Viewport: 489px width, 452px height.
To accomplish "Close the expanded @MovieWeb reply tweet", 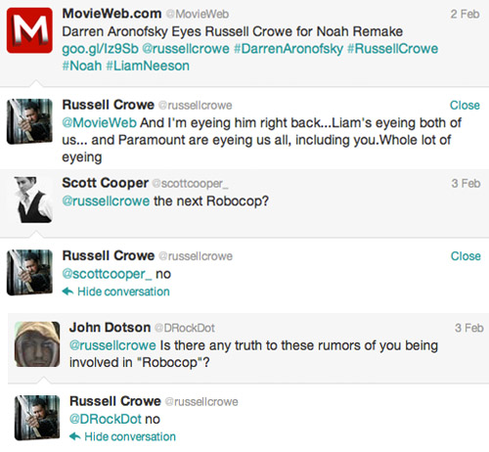I will pos(465,105).
